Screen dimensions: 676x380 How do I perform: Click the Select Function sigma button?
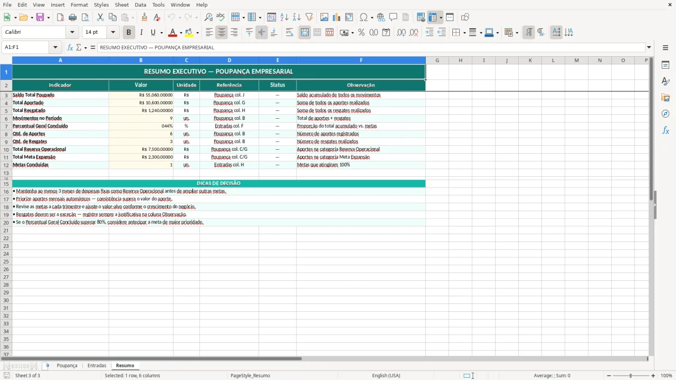pyautogui.click(x=78, y=47)
